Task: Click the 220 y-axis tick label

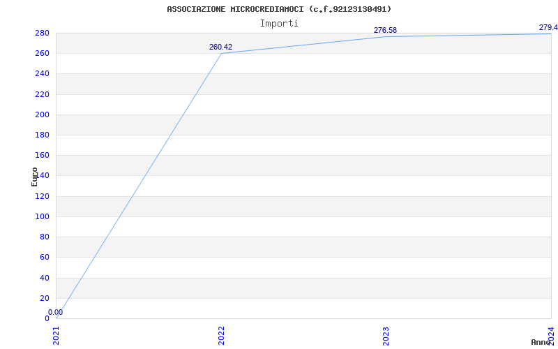Action: click(42, 94)
